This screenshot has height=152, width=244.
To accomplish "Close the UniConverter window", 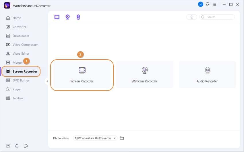I will click(x=237, y=5).
